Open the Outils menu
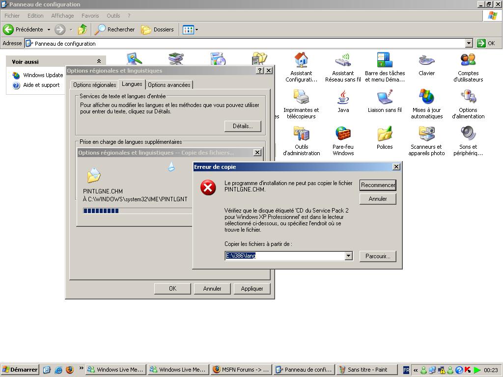 pos(113,16)
